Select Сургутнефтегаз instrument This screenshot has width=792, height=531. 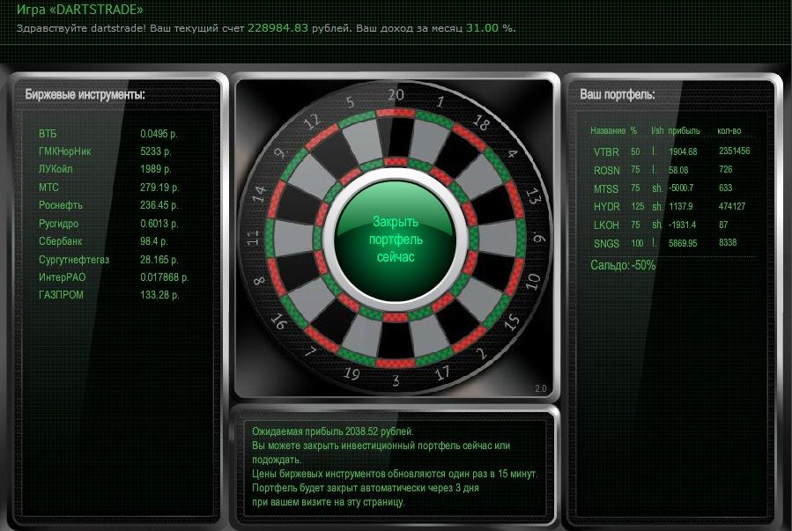(x=108, y=260)
